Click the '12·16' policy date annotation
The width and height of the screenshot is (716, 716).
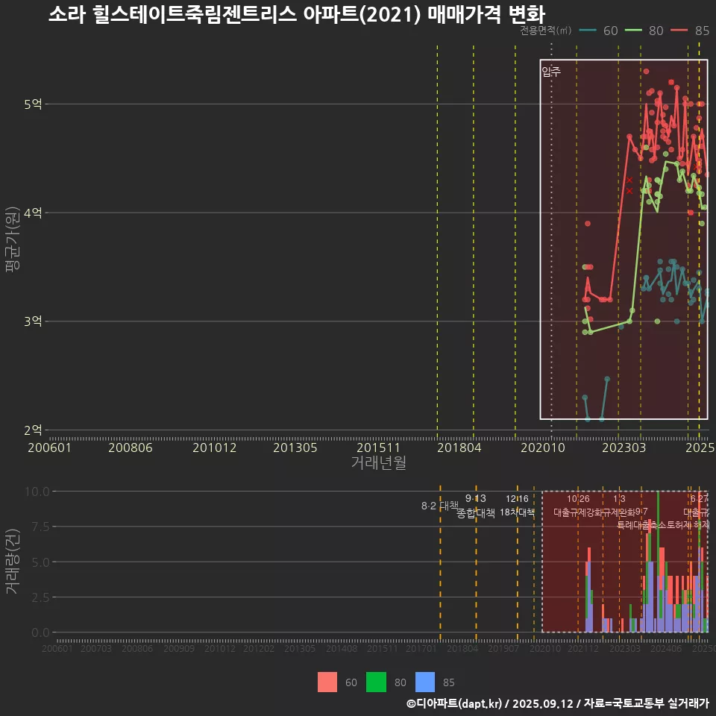coord(517,499)
